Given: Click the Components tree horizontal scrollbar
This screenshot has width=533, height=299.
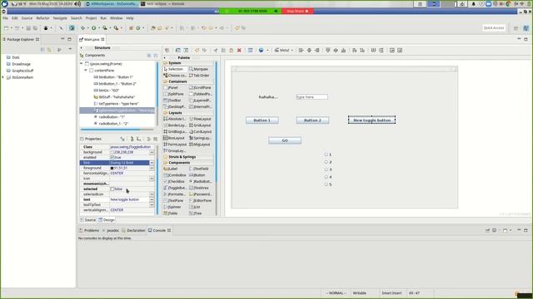Looking at the screenshot, I should 110,130.
